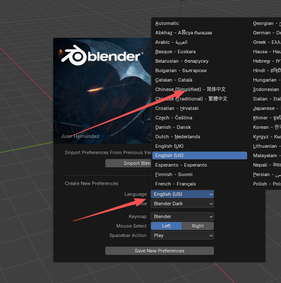
Task: Select Catalan - Català
Action: coord(199,80)
